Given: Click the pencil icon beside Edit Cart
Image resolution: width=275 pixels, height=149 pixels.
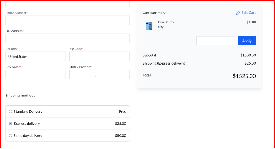Looking at the screenshot, I should pos(238,13).
